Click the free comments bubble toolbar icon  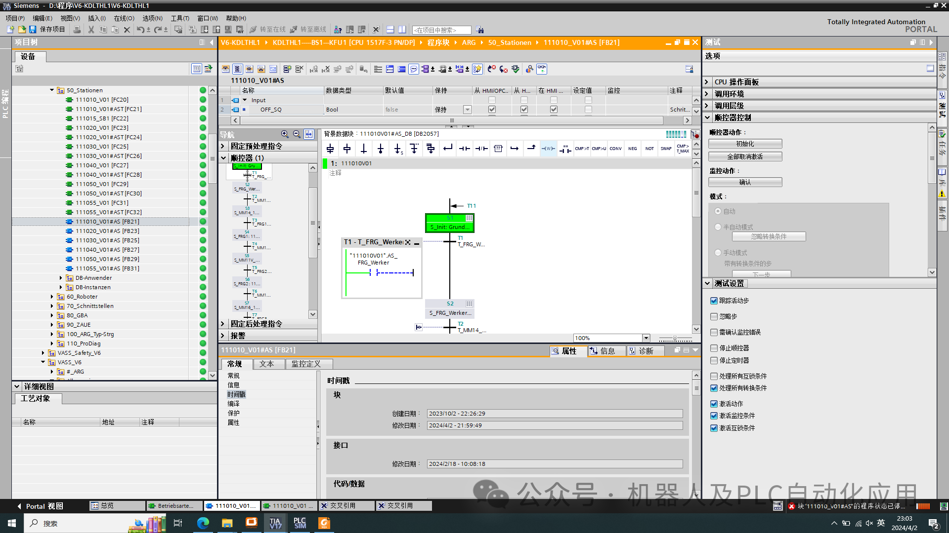[x=414, y=69]
